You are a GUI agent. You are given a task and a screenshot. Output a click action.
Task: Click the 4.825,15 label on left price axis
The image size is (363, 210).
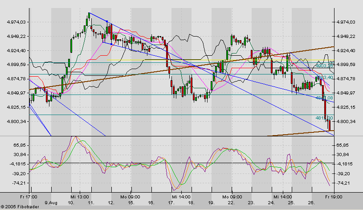pyautogui.click(x=15, y=107)
